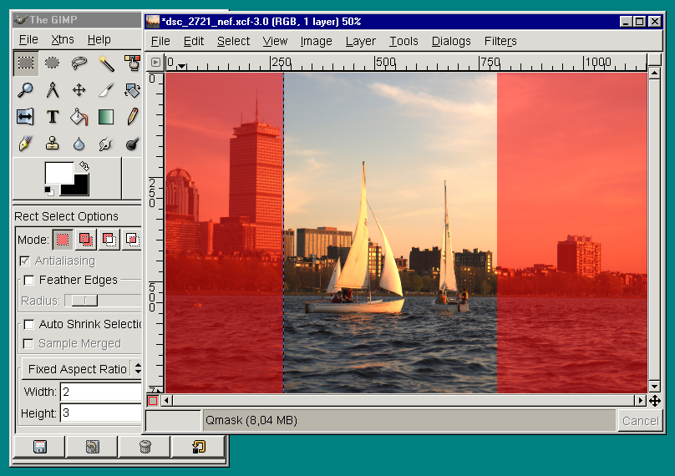Image resolution: width=675 pixels, height=476 pixels.
Task: Reset colors to default black and white
Action: pyautogui.click(x=49, y=191)
